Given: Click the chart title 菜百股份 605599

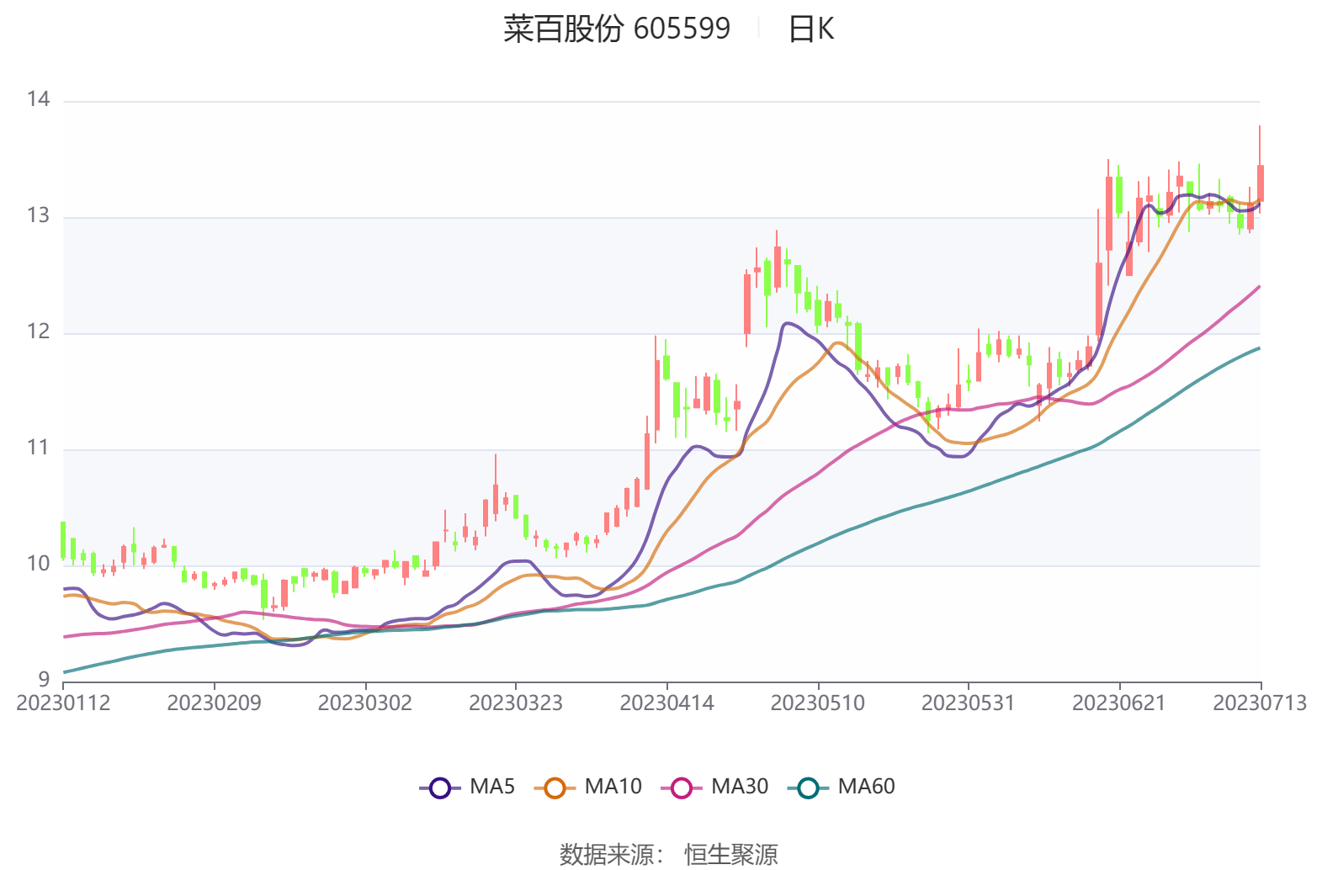Looking at the screenshot, I should 617,29.
